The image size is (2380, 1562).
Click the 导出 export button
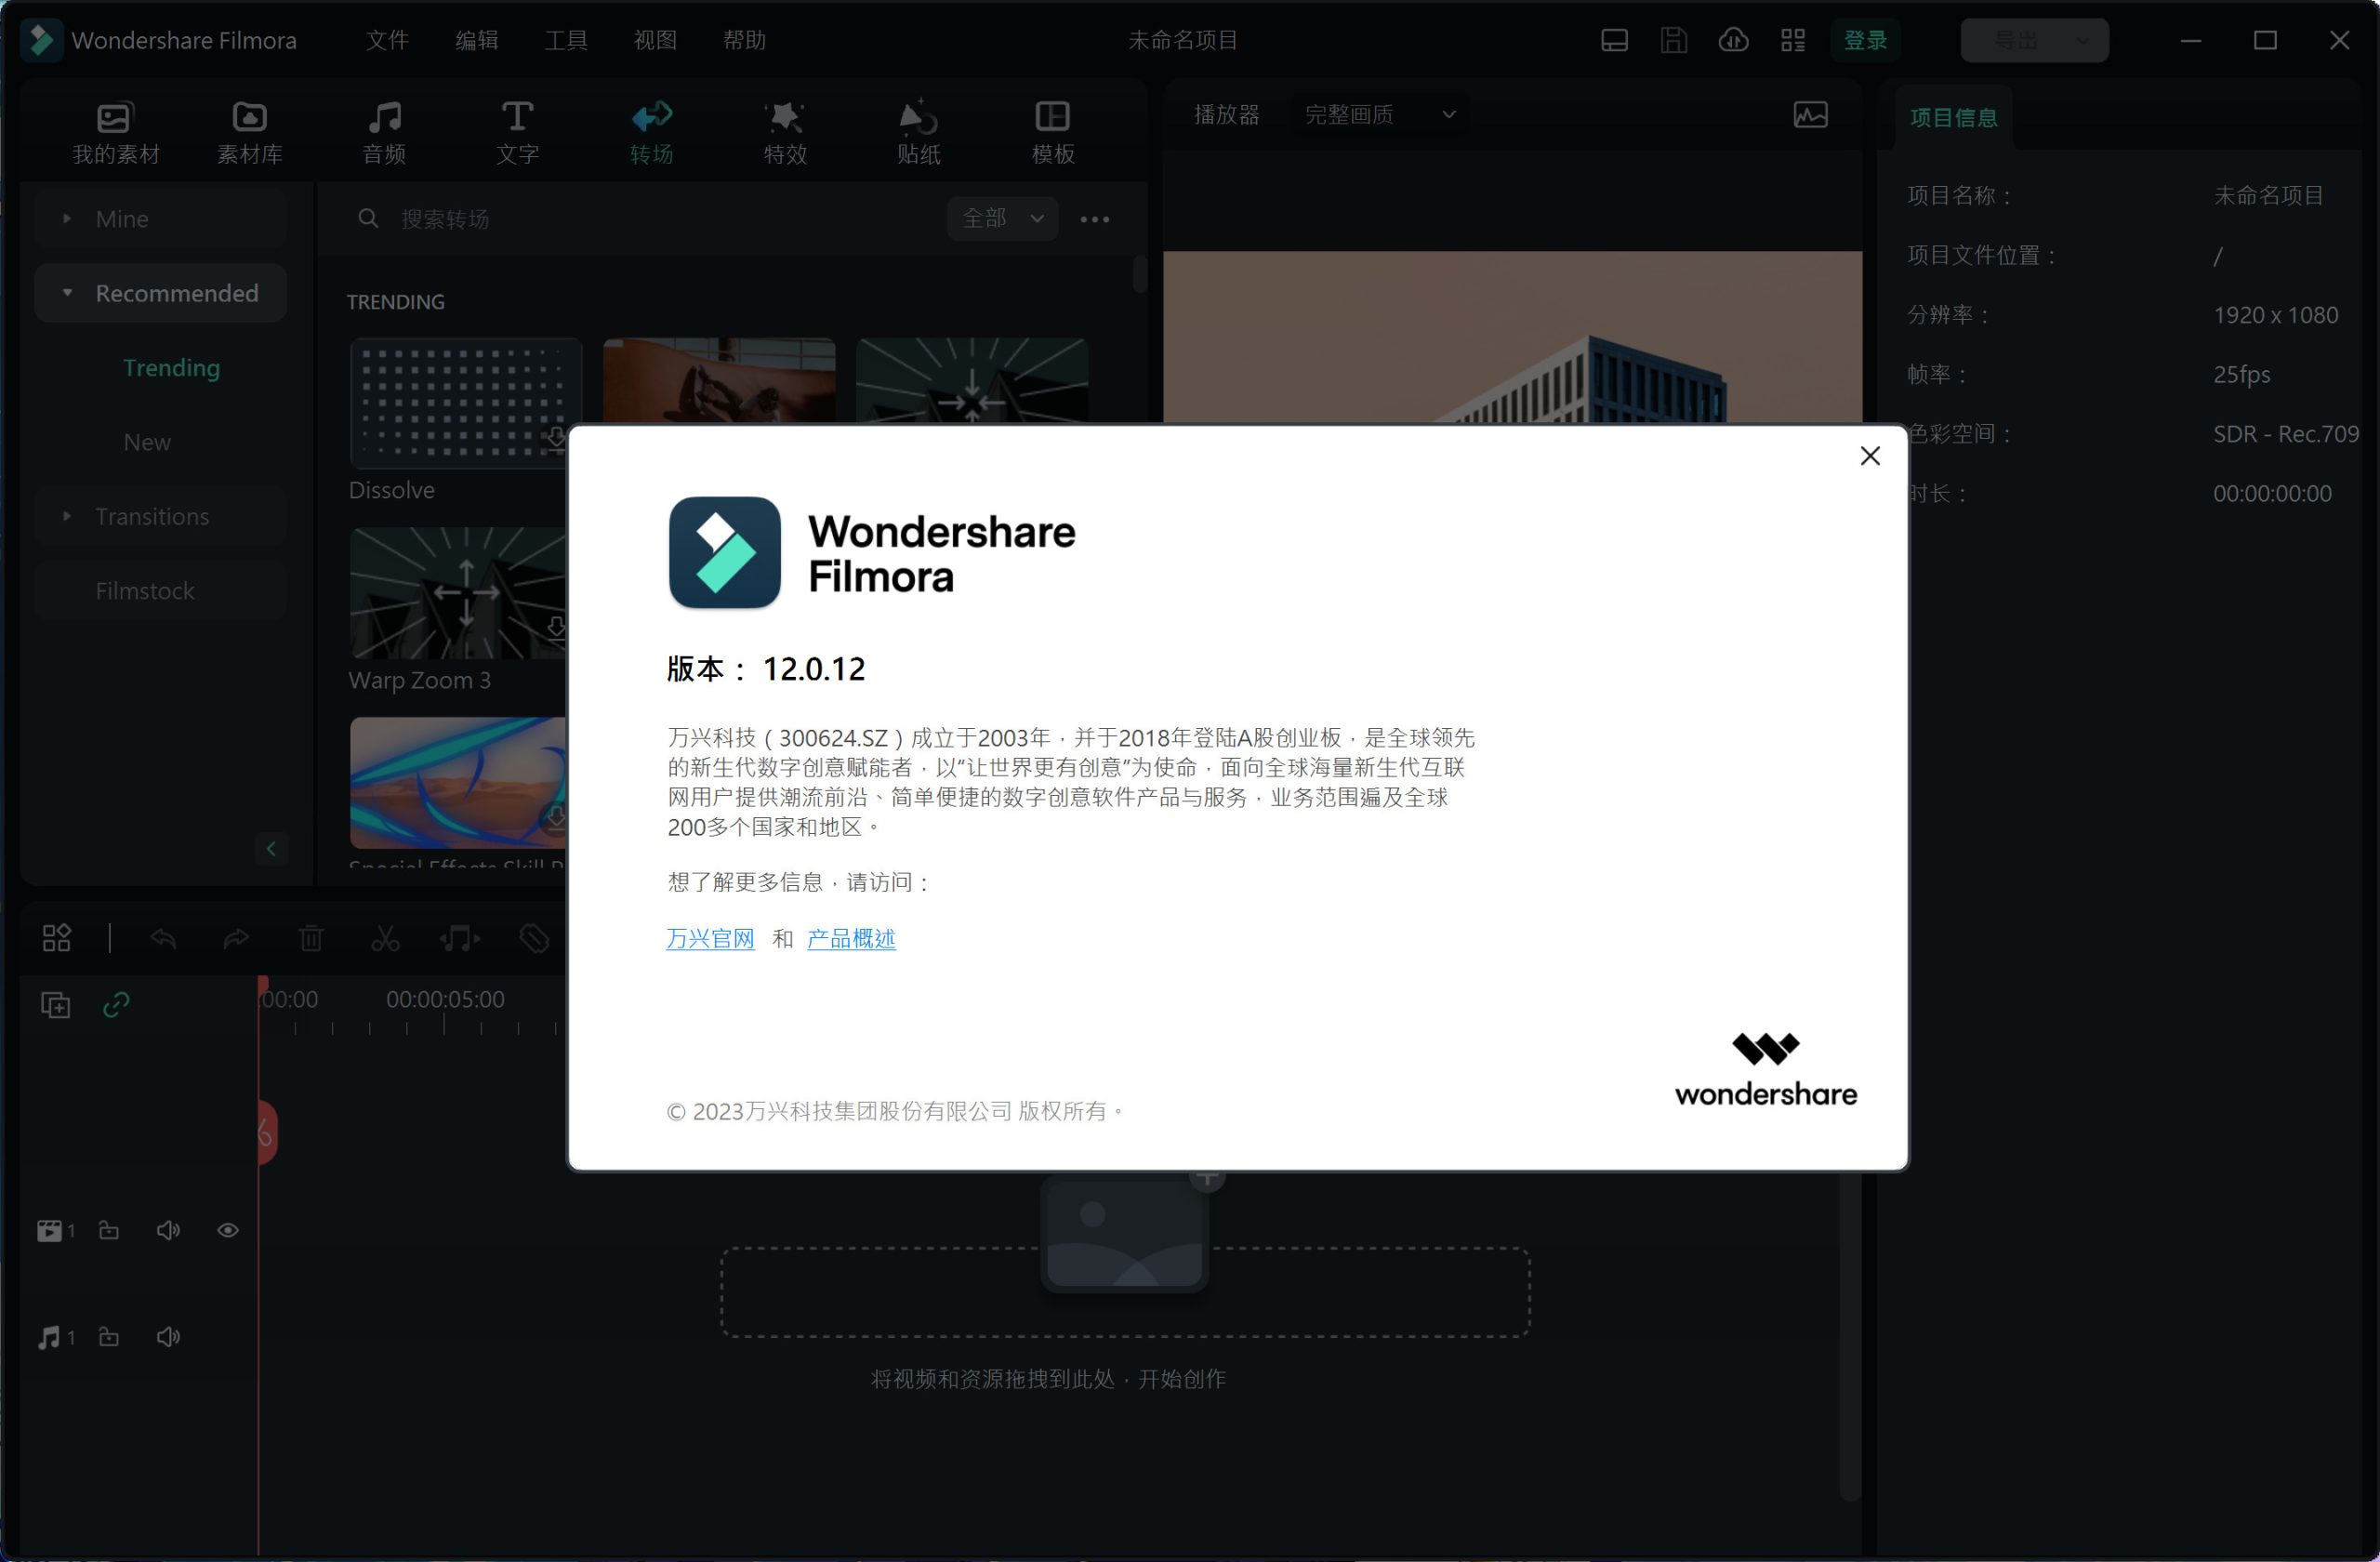click(2015, 40)
